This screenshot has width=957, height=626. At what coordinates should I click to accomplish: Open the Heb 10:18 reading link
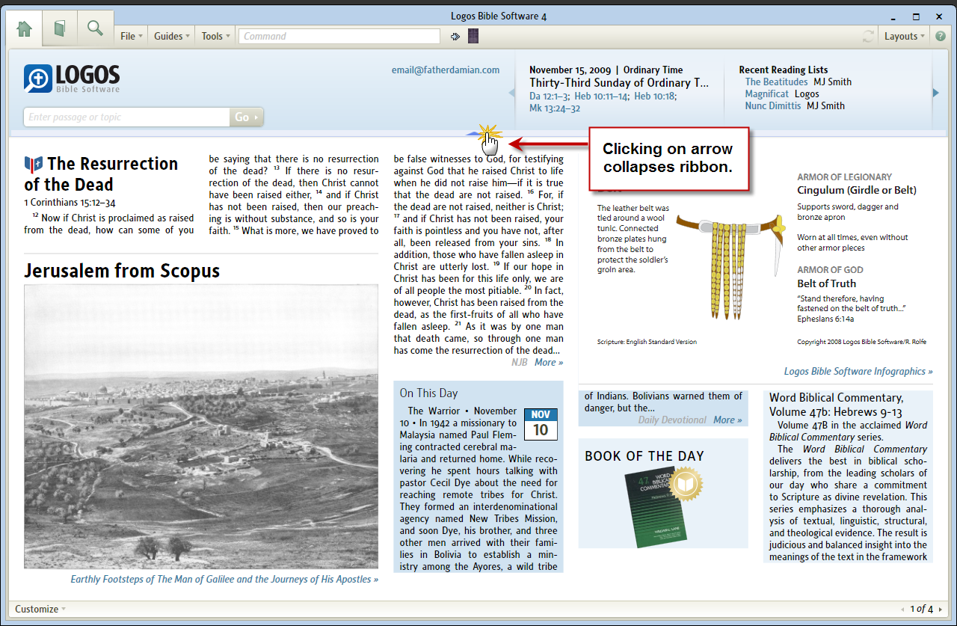(656, 96)
